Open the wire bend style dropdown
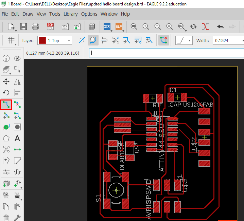 pos(184,40)
